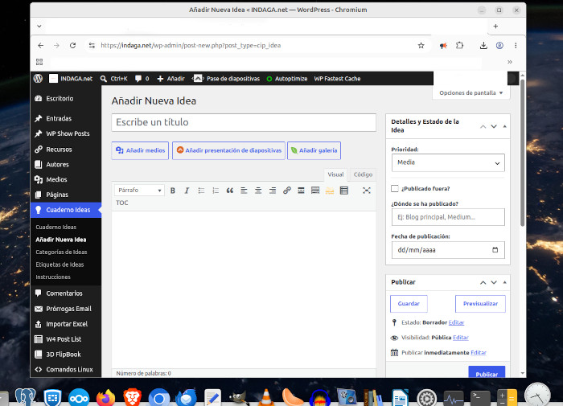Screen dimensions: 563x406
Task: Launch Firefox from the dock
Action: 105,398
